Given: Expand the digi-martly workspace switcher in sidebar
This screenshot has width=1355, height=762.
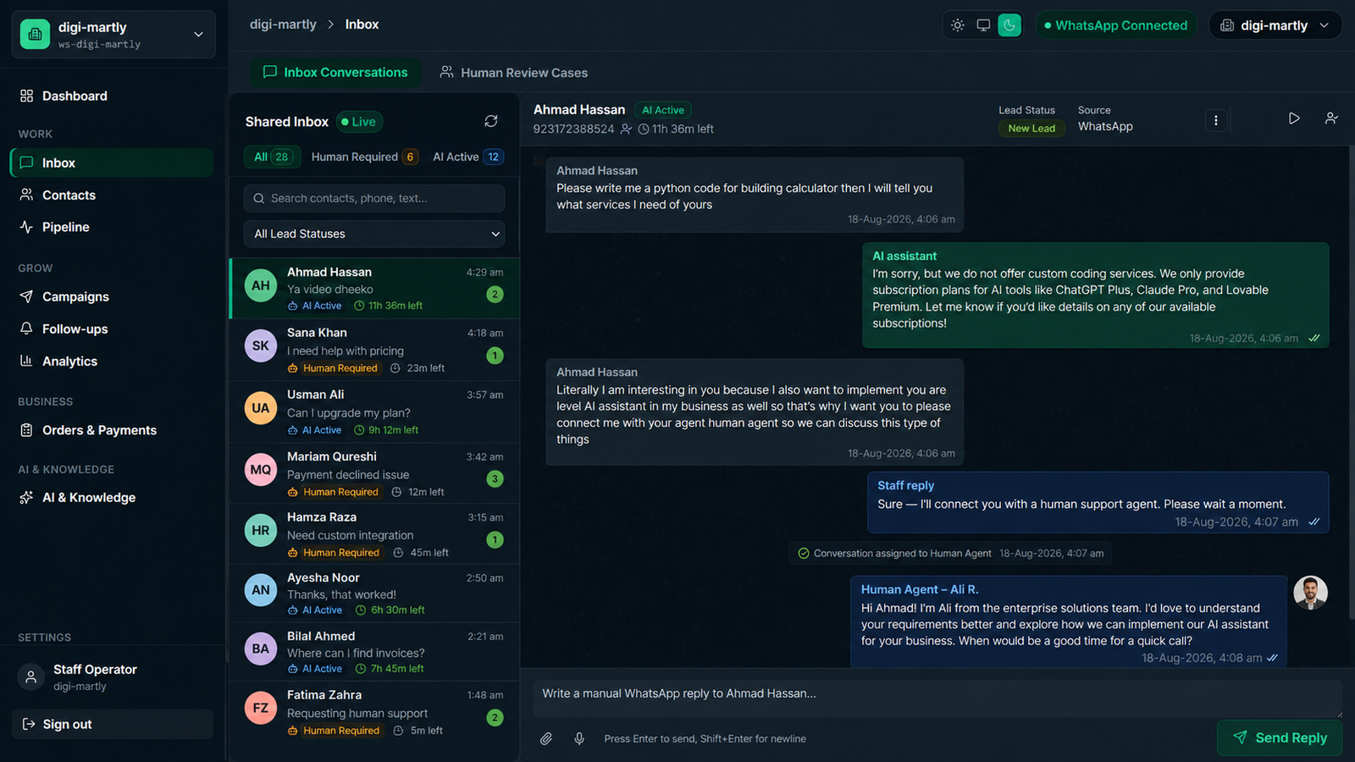Looking at the screenshot, I should [113, 35].
